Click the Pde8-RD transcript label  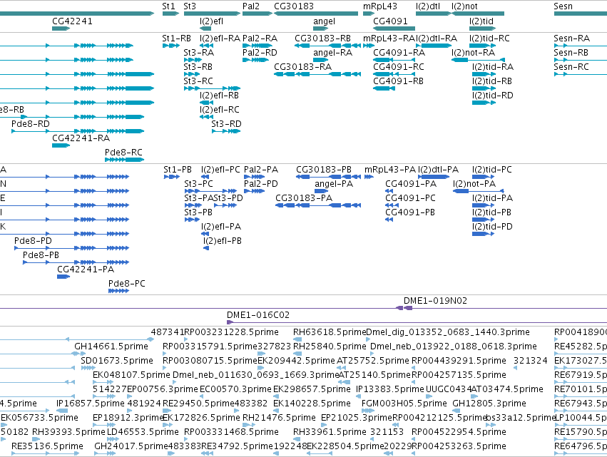tap(31, 124)
